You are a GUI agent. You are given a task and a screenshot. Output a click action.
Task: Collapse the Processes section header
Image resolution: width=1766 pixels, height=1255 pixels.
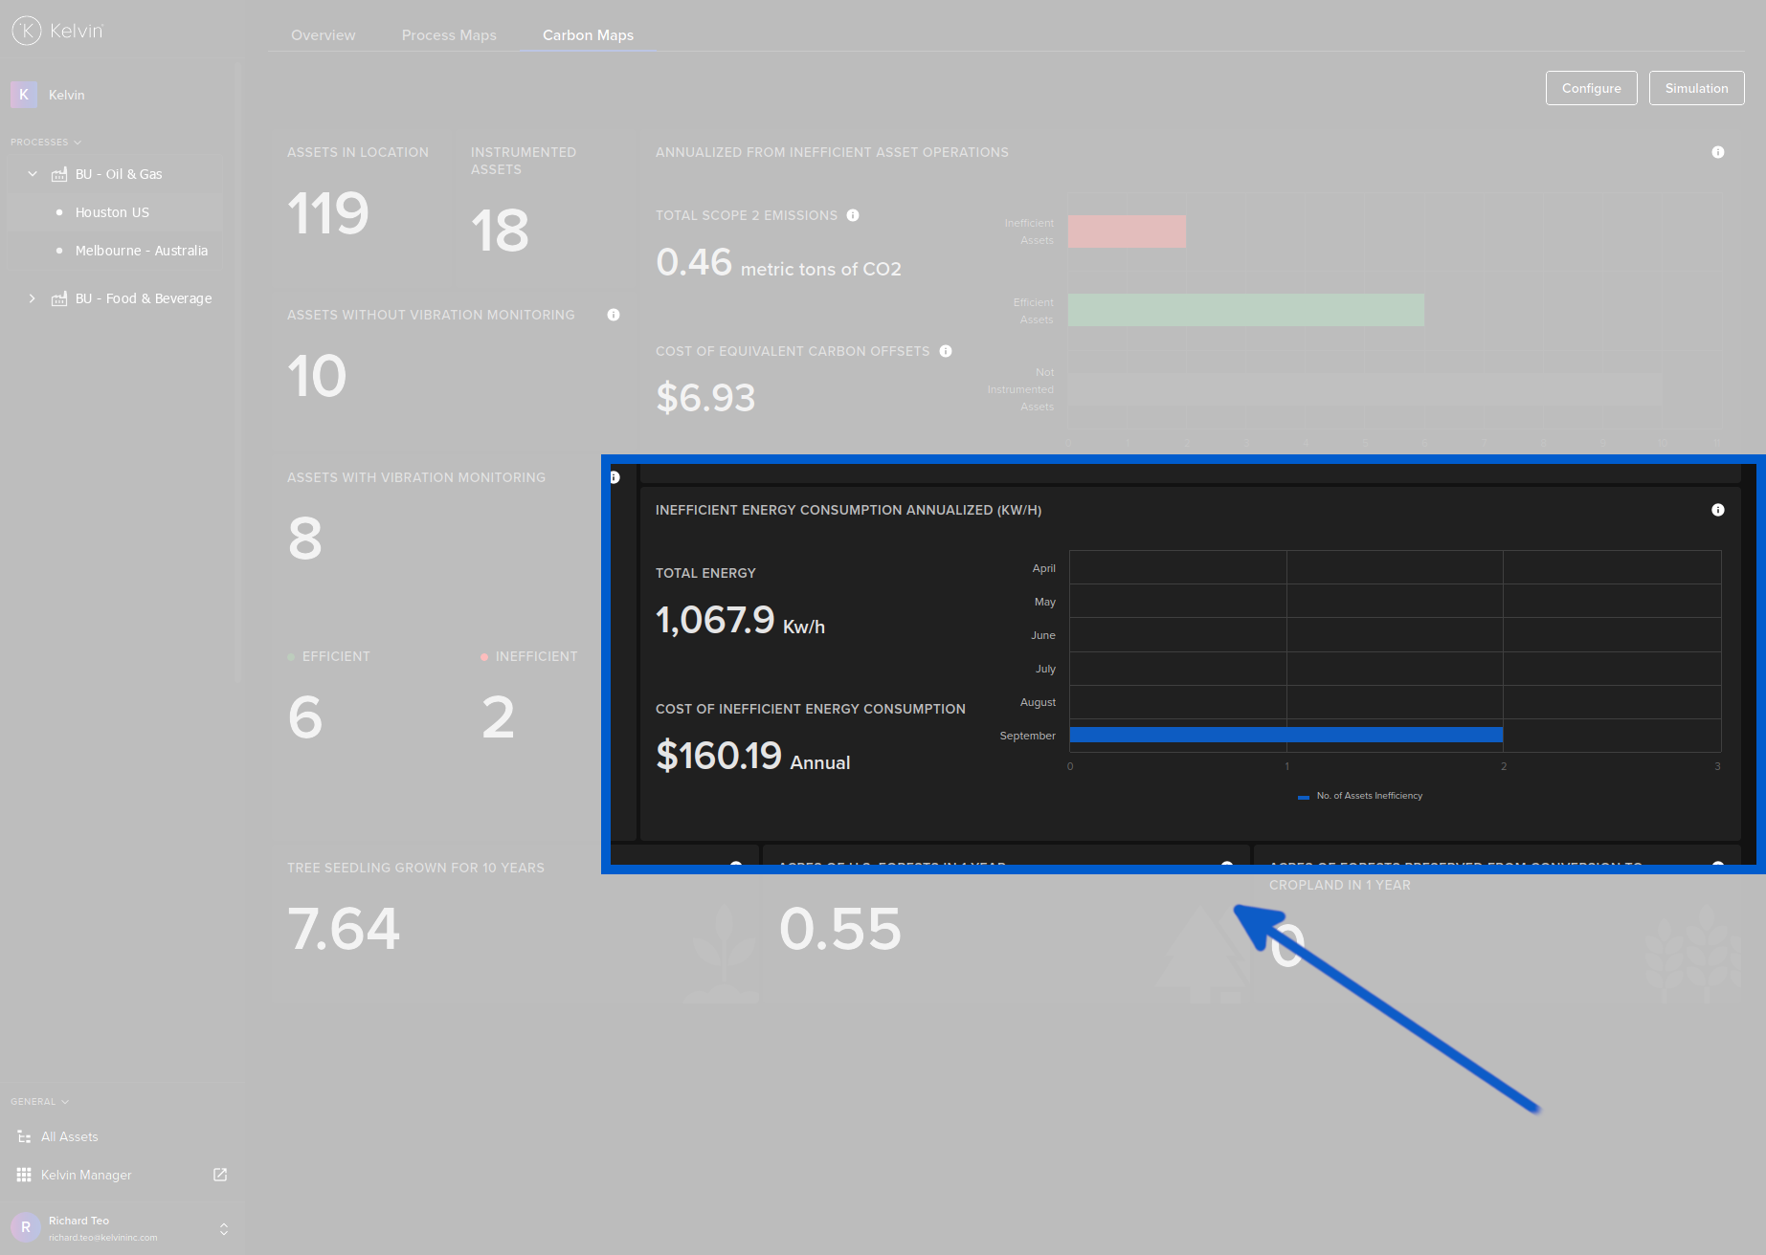[x=46, y=143]
